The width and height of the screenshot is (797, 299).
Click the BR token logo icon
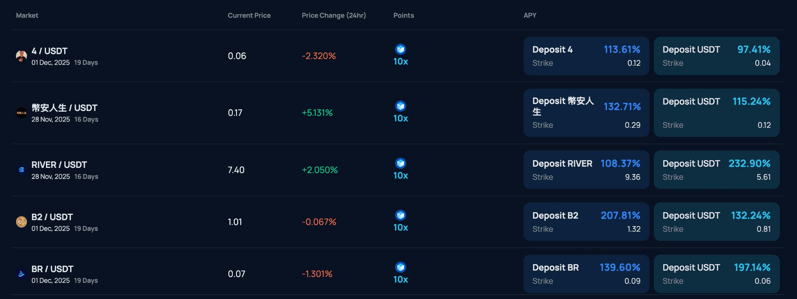pos(21,274)
